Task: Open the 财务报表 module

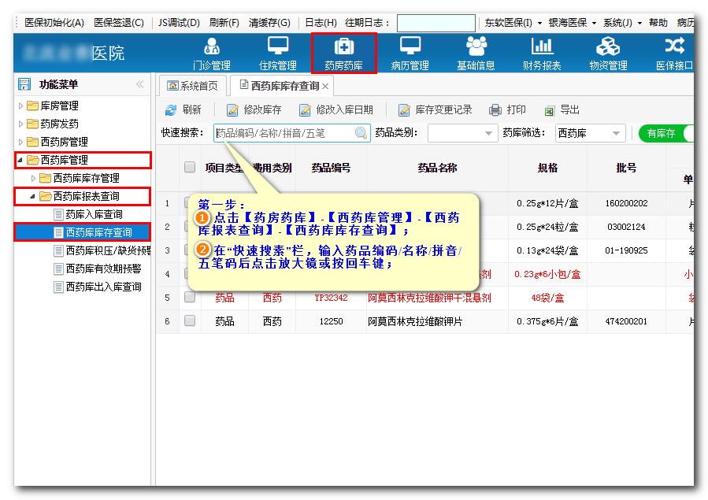Action: click(542, 54)
